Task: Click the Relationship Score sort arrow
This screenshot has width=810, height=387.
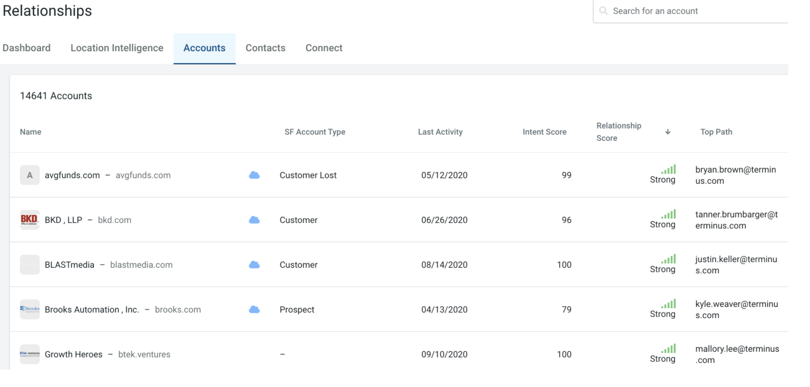Action: 668,132
